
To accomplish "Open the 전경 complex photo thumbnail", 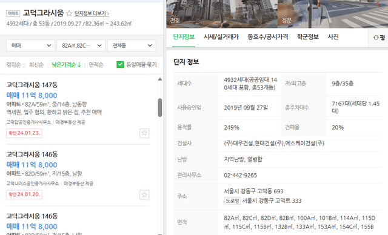I will tap(222, 14).
